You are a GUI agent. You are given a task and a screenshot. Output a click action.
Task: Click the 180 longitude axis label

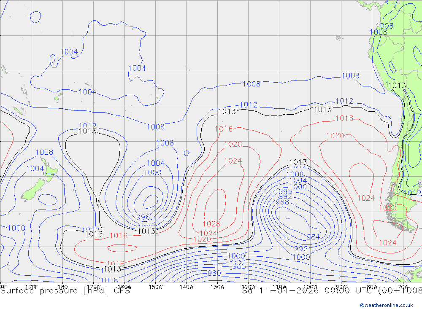63,287
